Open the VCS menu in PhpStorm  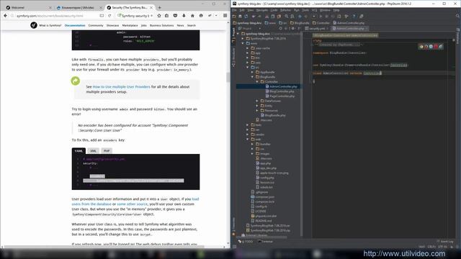pos(315,10)
